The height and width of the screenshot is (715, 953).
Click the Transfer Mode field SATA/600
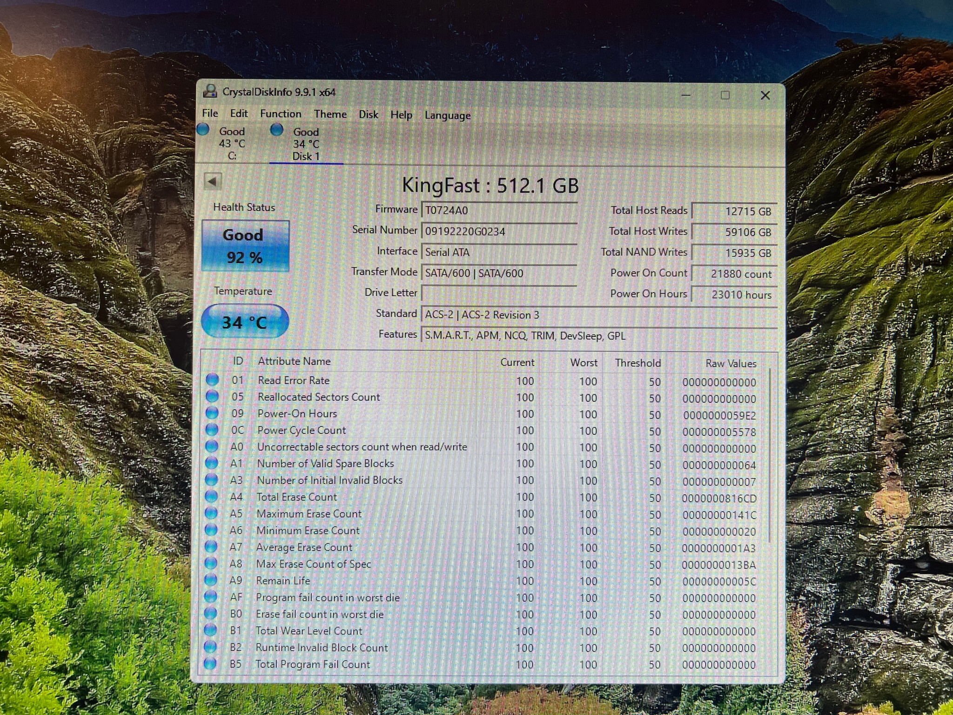499,273
